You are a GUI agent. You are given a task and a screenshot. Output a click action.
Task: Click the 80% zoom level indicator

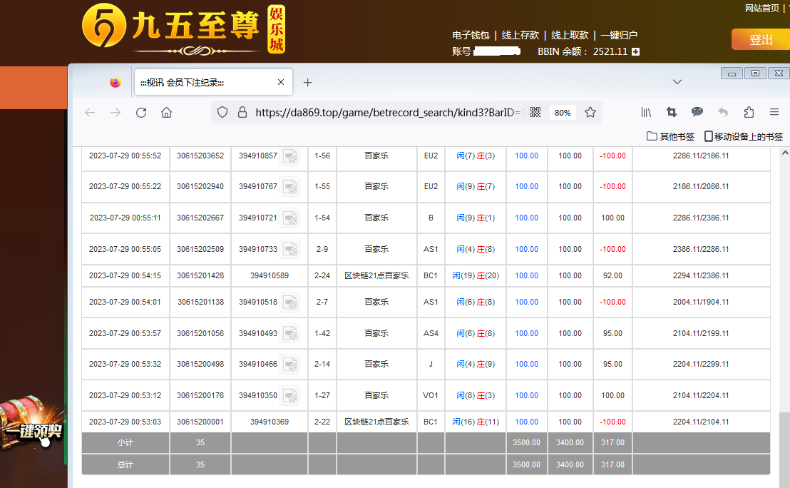click(x=563, y=113)
